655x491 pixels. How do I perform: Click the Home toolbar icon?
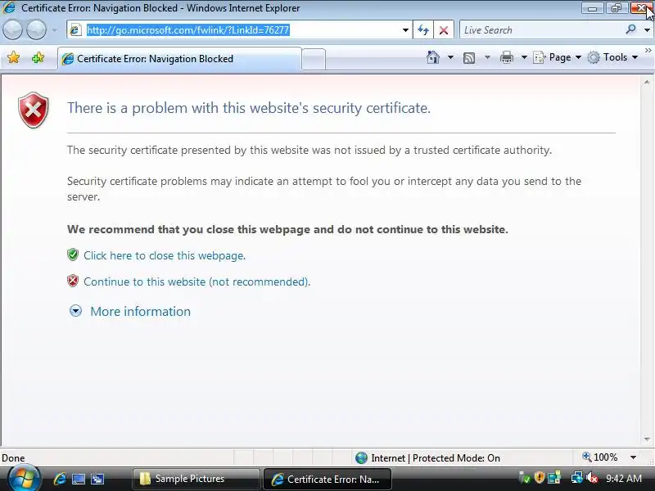point(433,57)
